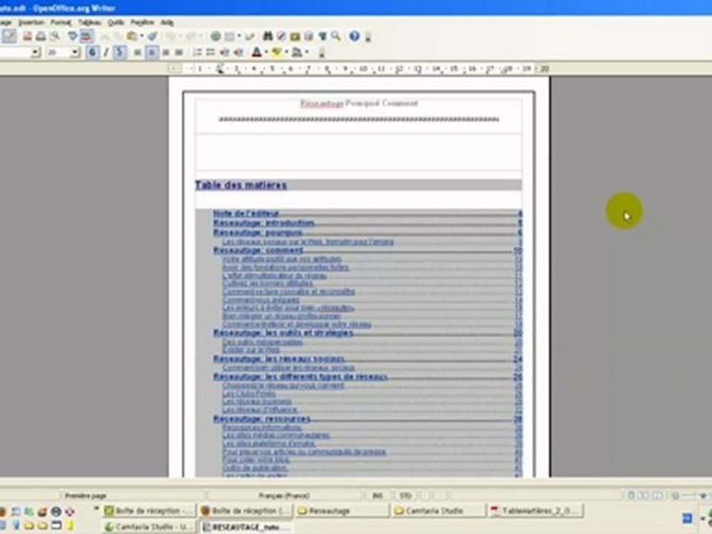Follow 'Reseautage: pourquoi' contents link
This screenshot has height=534, width=712.
pos(258,232)
